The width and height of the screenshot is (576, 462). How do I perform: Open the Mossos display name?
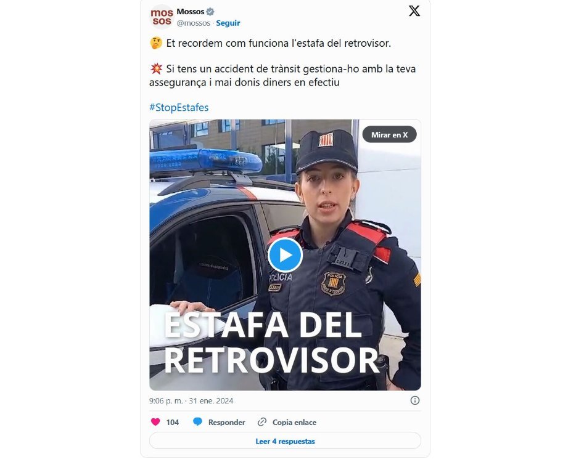pyautogui.click(x=191, y=12)
